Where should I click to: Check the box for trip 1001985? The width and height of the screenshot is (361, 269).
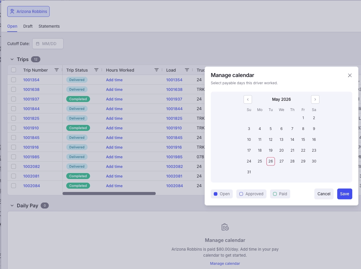pyautogui.click(x=14, y=157)
